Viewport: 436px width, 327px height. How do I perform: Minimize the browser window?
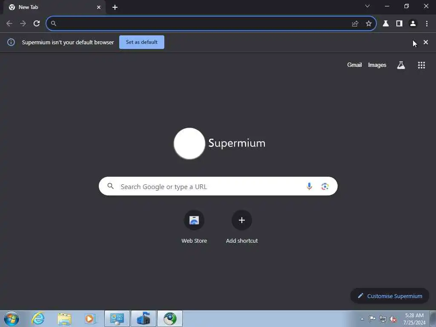(387, 6)
